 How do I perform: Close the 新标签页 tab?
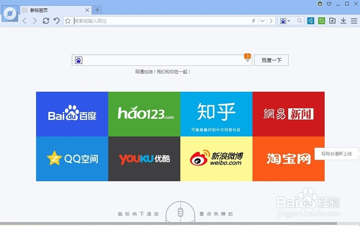click(x=87, y=10)
